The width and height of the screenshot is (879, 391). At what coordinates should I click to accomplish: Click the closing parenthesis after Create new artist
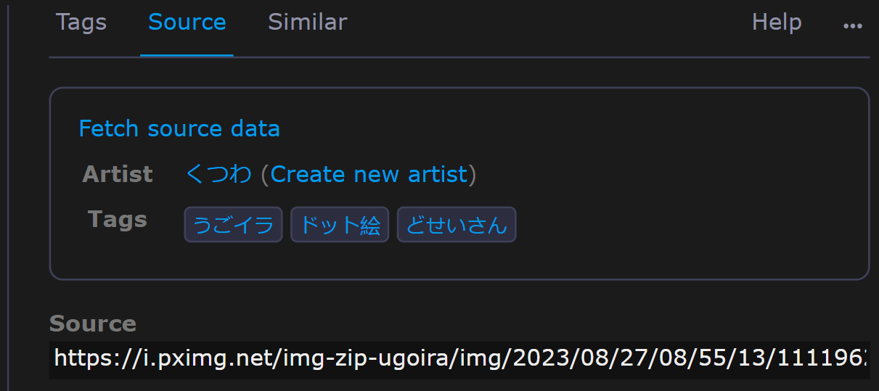click(x=473, y=175)
